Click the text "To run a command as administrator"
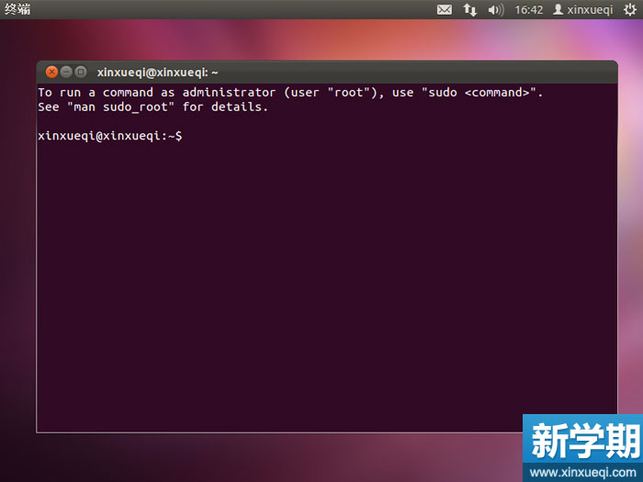 (x=157, y=93)
